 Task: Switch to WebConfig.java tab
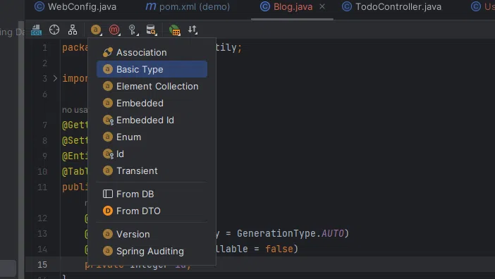pos(75,6)
